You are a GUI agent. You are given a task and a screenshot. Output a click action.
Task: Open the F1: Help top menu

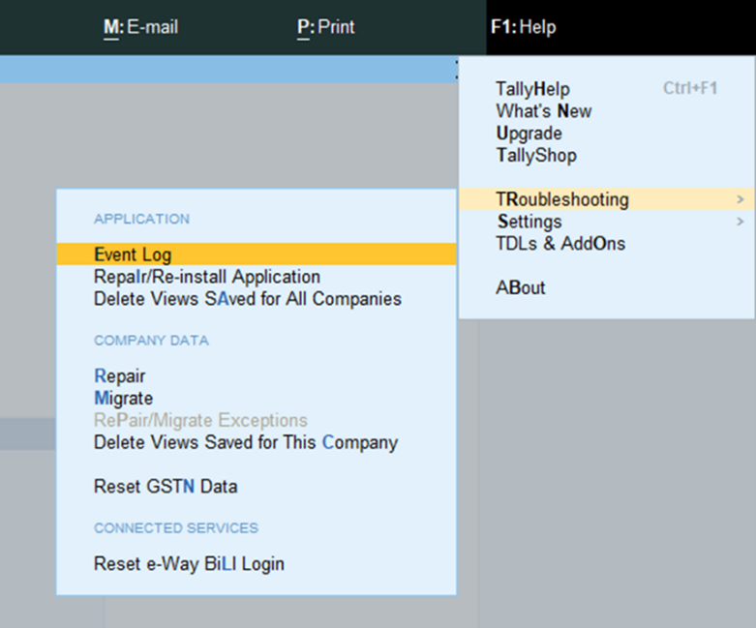tap(523, 27)
